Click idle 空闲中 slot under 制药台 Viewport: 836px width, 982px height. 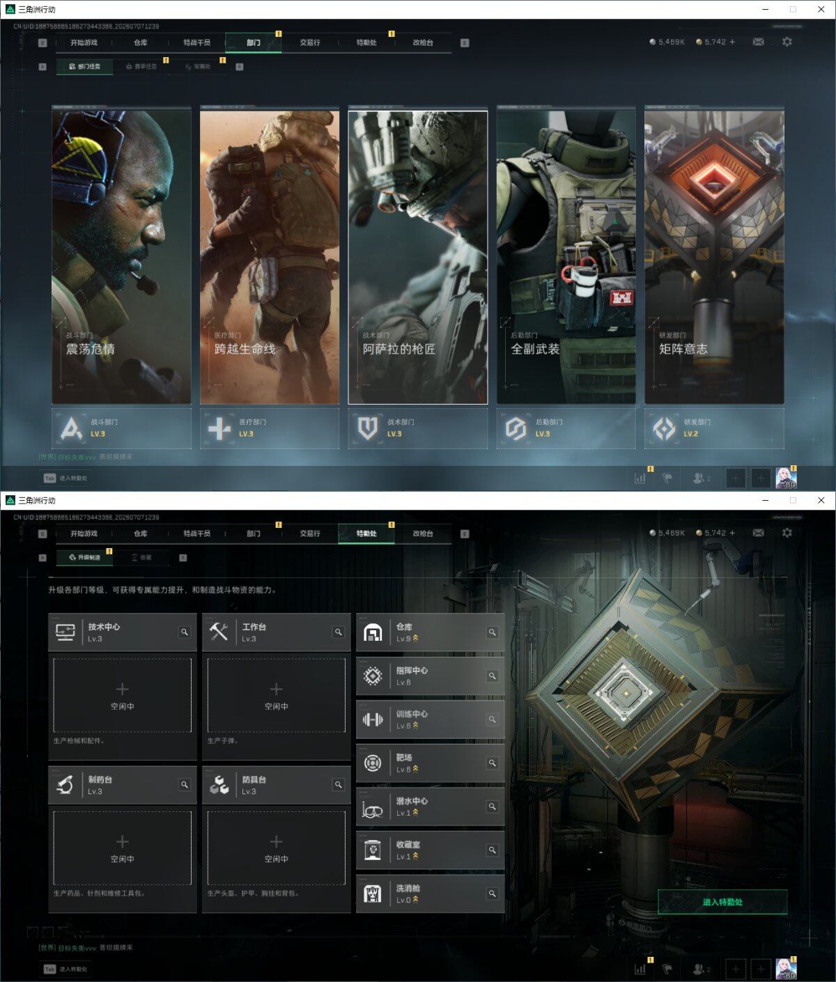click(123, 848)
